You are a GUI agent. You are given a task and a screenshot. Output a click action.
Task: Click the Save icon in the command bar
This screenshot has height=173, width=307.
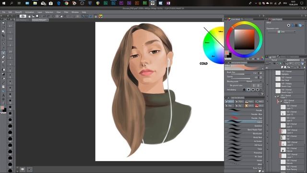[37, 16]
